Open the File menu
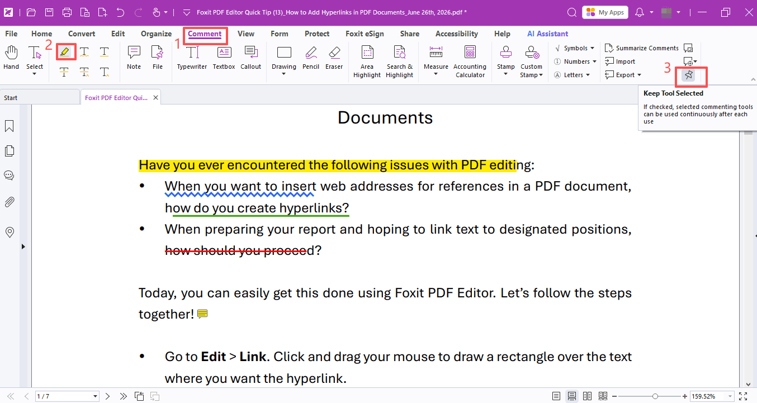The height and width of the screenshot is (403, 757). (11, 34)
